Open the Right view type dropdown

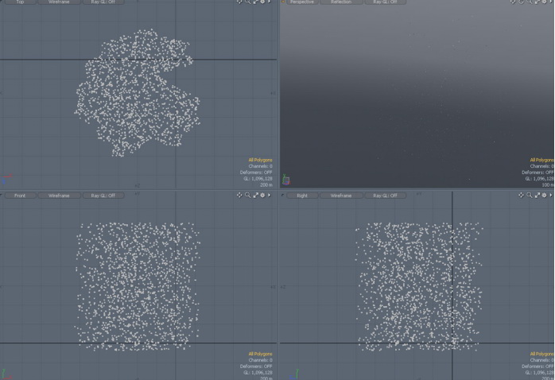point(302,195)
